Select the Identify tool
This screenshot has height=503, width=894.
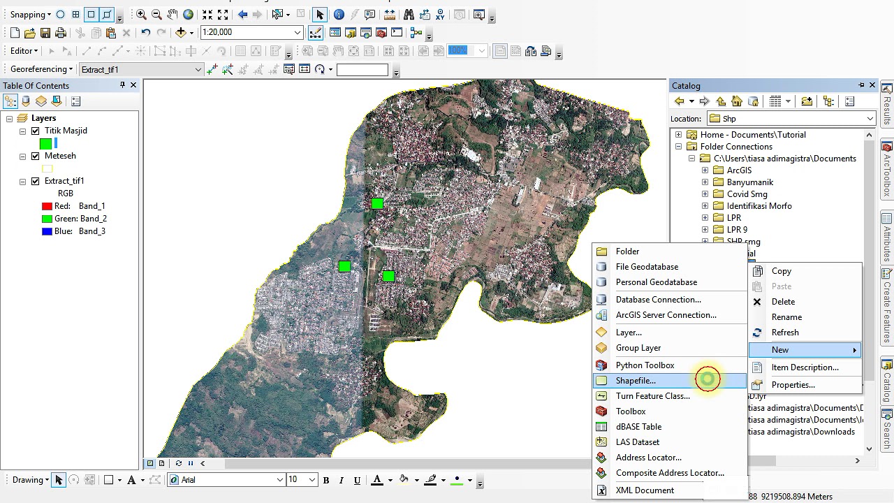pos(339,15)
